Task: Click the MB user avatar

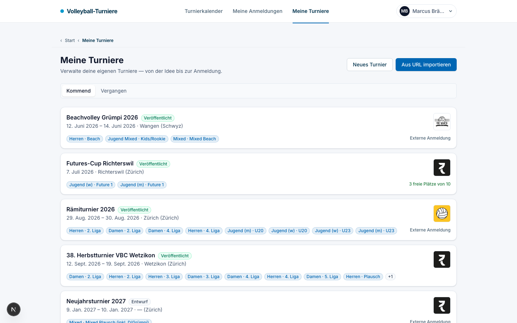Action: click(405, 11)
